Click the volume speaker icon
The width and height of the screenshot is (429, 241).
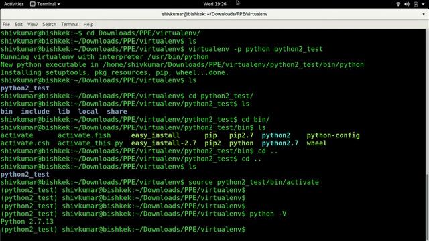point(407,4)
